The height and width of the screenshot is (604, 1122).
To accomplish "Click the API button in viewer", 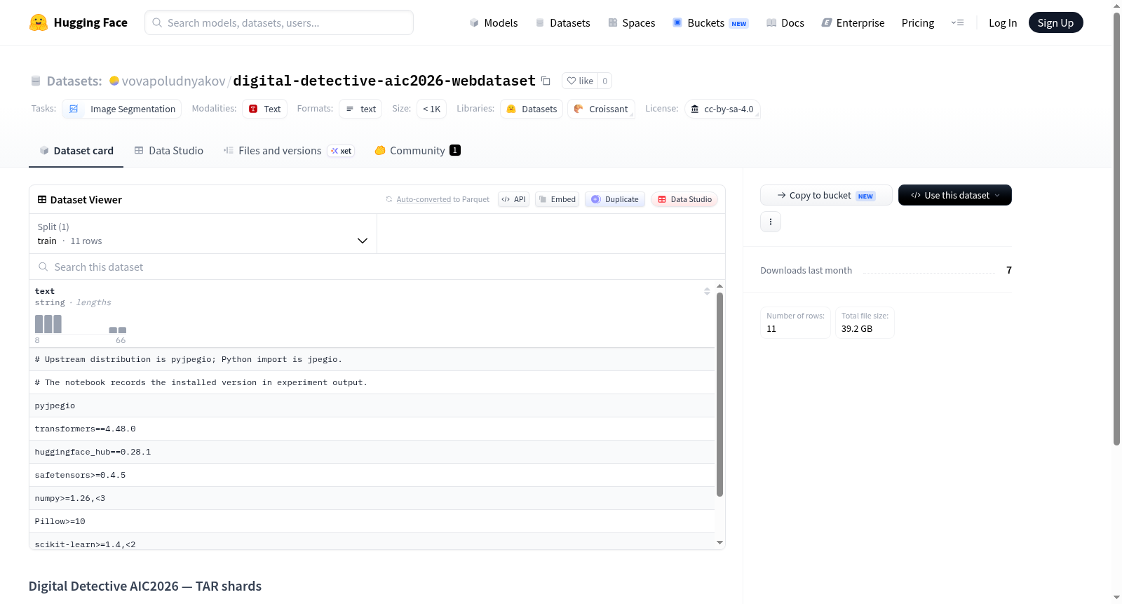I will point(513,199).
